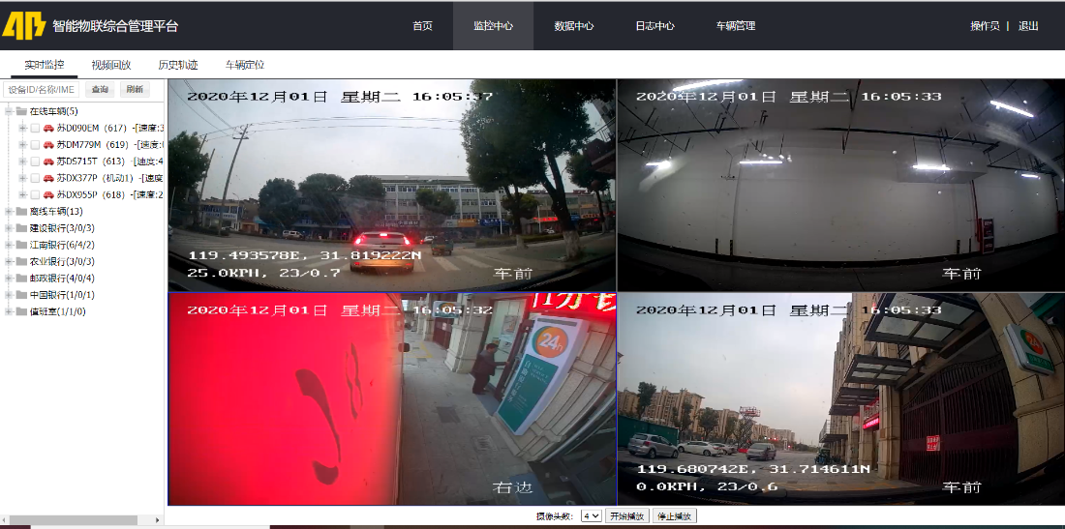Click the 离线车辆(13) folder icon
Screen dimensions: 1065x529
pyautogui.click(x=21, y=211)
